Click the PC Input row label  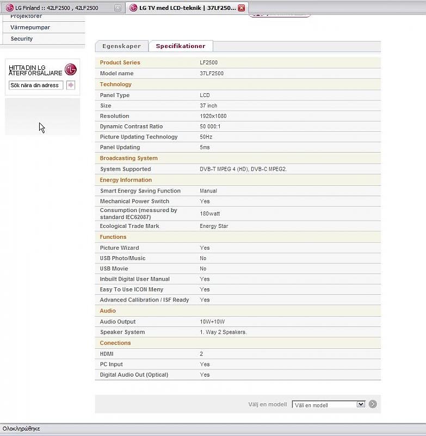click(x=112, y=364)
